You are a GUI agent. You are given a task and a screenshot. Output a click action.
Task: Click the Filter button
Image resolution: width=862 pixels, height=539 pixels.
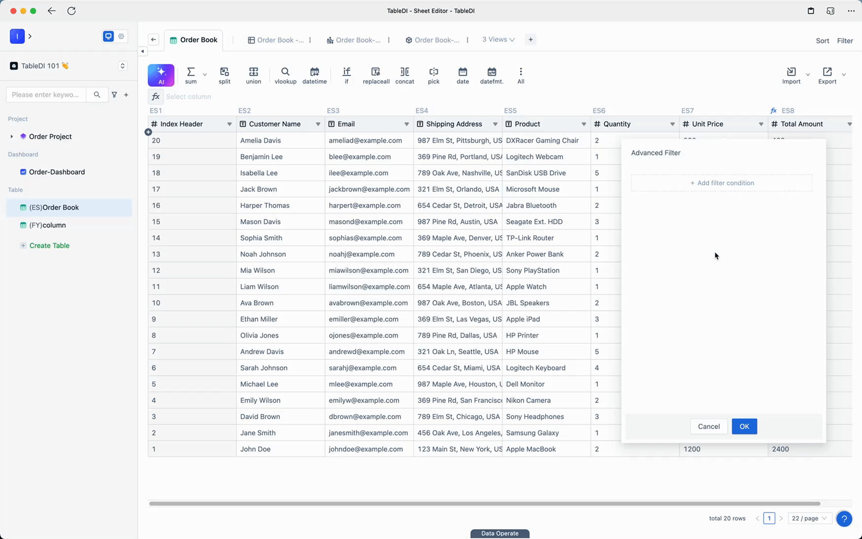pos(845,41)
